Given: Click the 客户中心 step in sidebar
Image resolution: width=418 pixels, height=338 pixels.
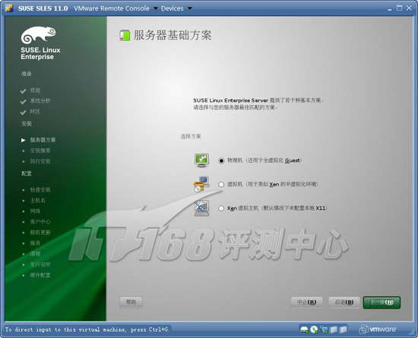Looking at the screenshot, I should (40, 221).
